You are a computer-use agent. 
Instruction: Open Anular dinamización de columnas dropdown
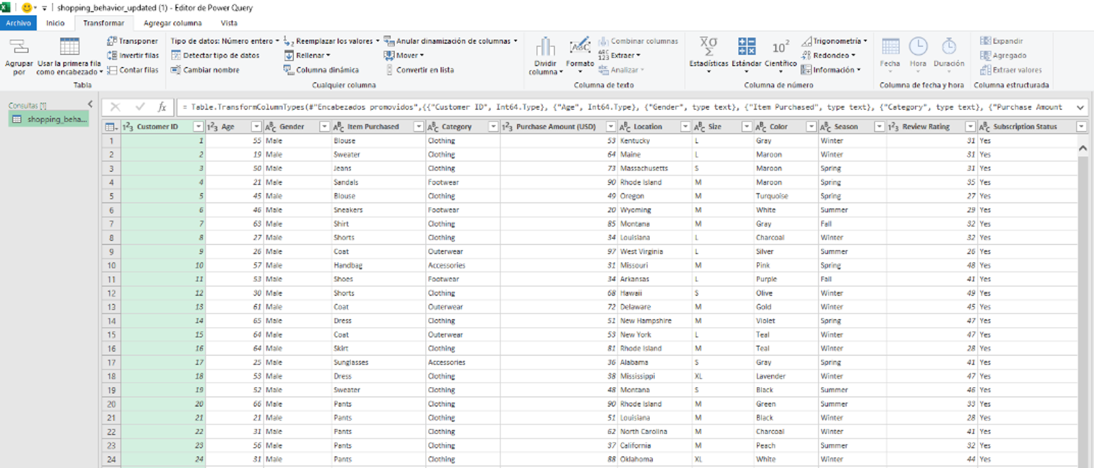(451, 41)
